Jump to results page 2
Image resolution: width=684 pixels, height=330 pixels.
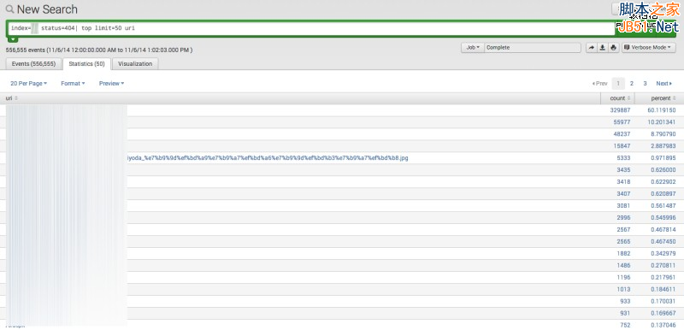point(632,83)
